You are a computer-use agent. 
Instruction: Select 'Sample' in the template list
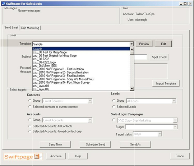coord(81,49)
